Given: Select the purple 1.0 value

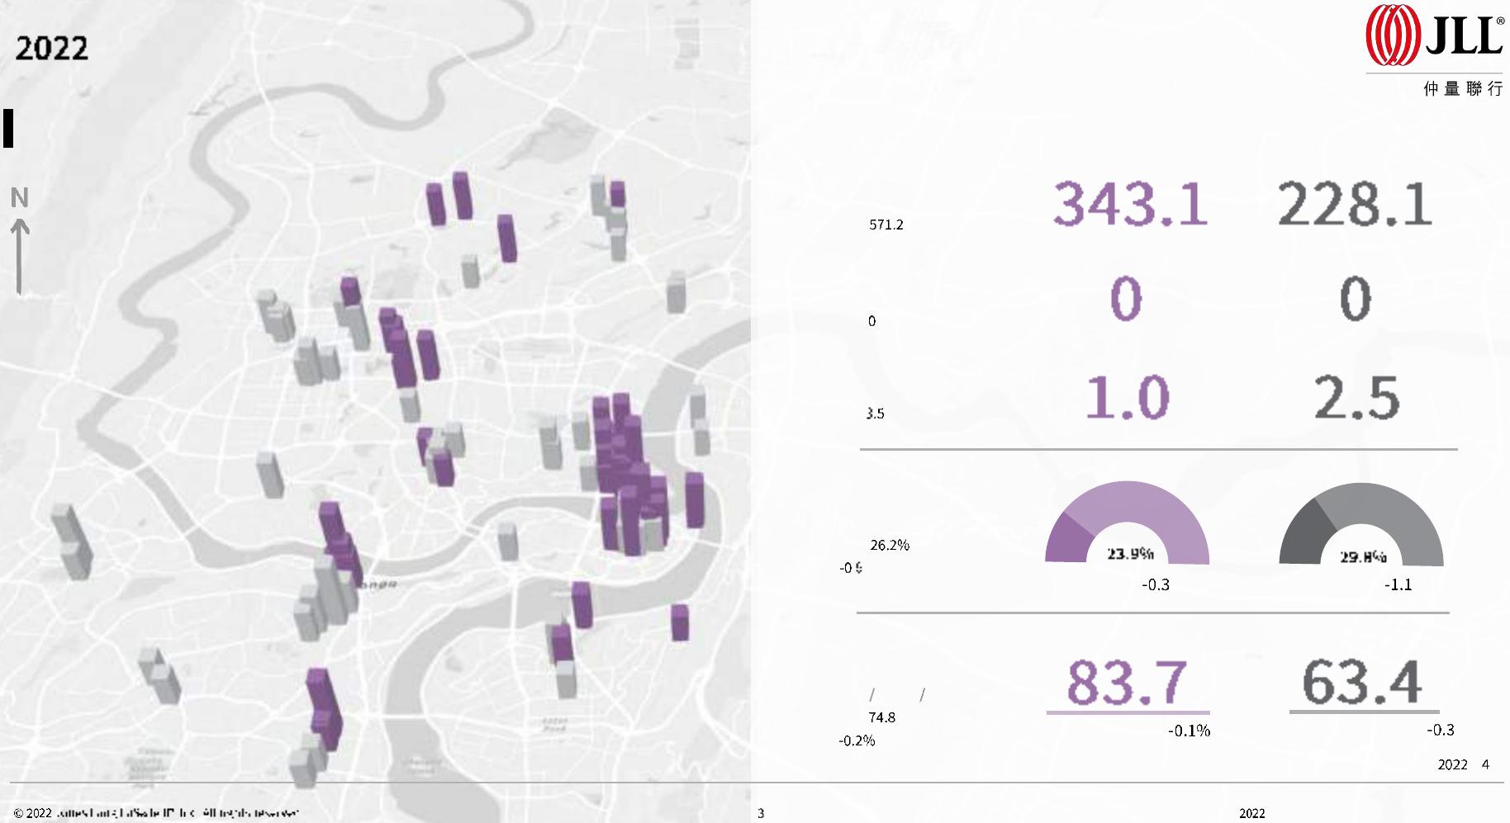Looking at the screenshot, I should pyautogui.click(x=1127, y=398).
